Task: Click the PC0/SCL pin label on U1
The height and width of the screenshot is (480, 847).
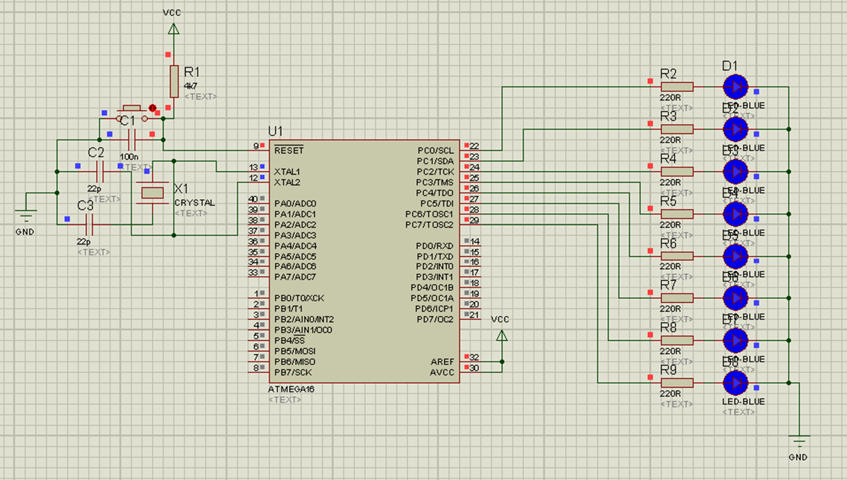Action: pyautogui.click(x=435, y=150)
